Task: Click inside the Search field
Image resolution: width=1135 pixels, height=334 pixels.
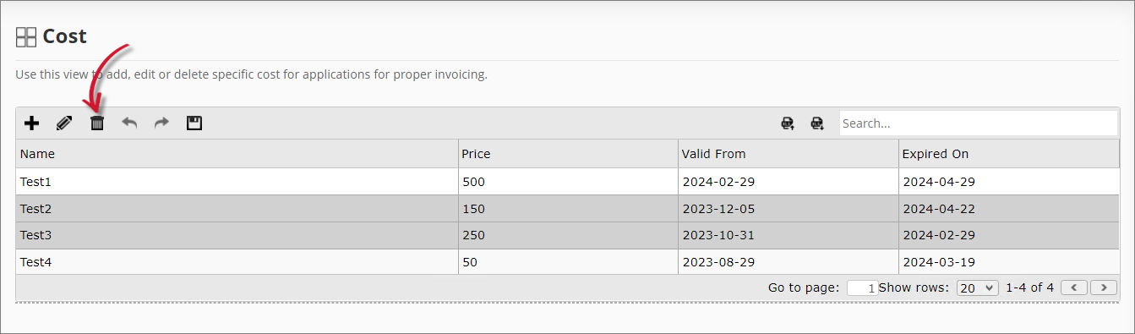Action: point(979,123)
